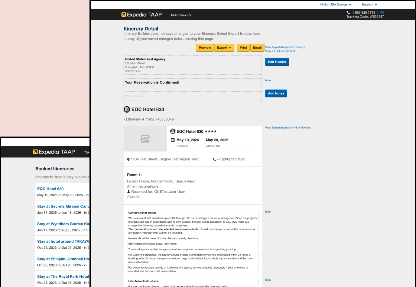Click the Expedia TAAP logo in Itinerary Detail window
The width and height of the screenshot is (416, 287).
coord(141,15)
